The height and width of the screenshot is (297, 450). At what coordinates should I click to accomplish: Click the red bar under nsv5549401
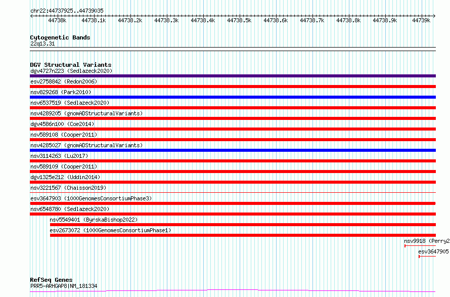click(243, 225)
